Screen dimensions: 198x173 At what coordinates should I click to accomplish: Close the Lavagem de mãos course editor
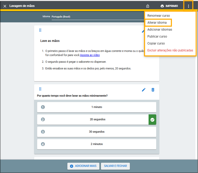(x=5, y=6)
